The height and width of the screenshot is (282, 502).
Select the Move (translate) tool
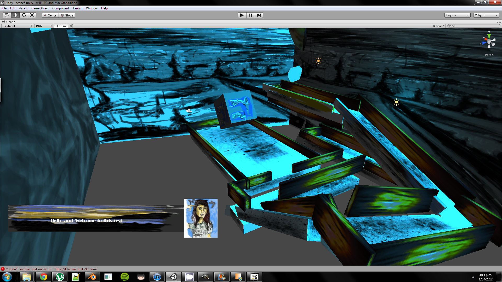click(x=15, y=15)
